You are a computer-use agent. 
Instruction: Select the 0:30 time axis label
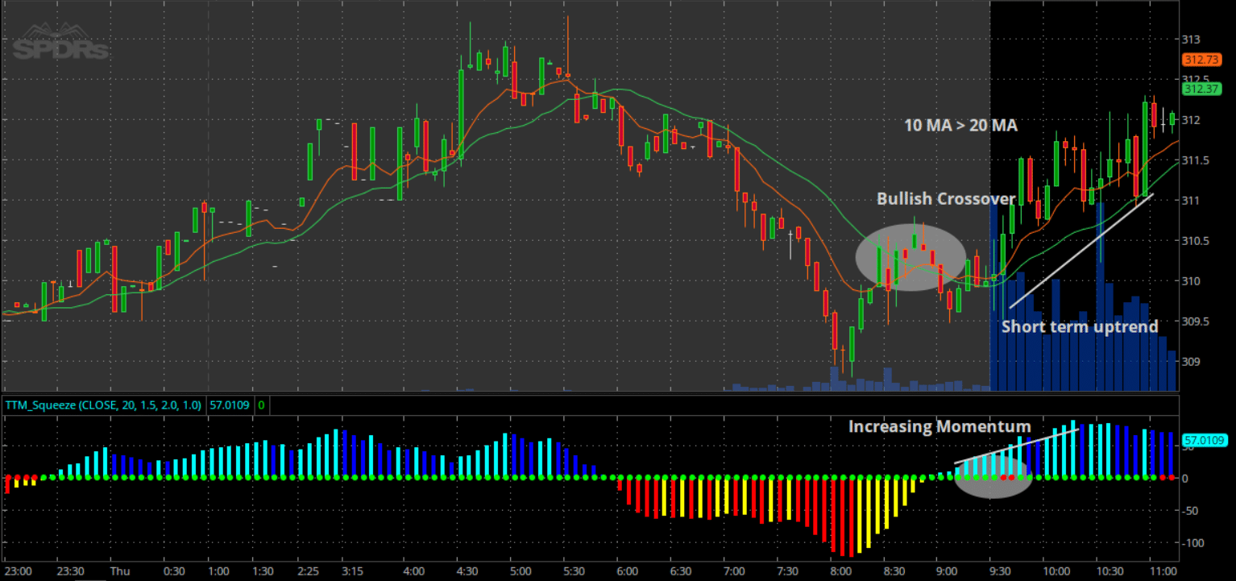tap(174, 571)
